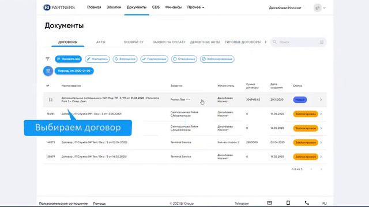The height and width of the screenshot is (207, 369).
Task: Switch to the Типовые договоры tab
Action: 243,42
